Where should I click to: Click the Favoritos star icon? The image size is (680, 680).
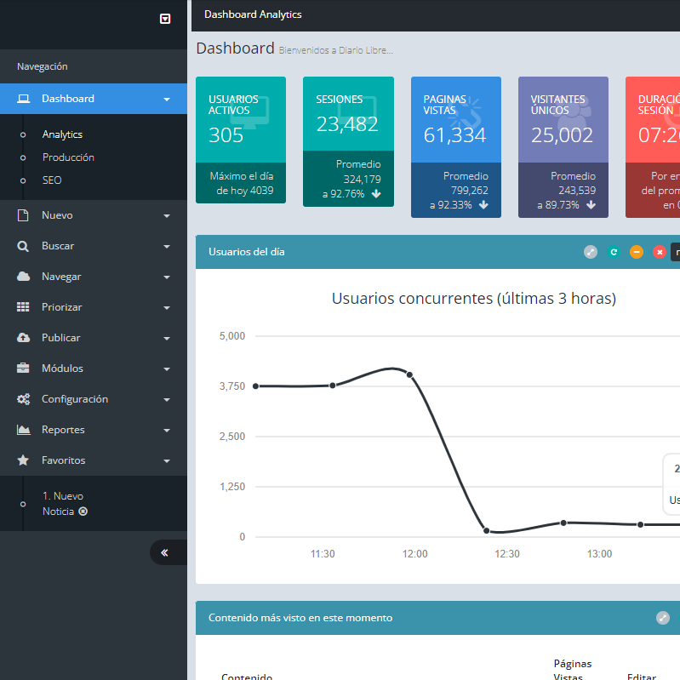tap(24, 460)
